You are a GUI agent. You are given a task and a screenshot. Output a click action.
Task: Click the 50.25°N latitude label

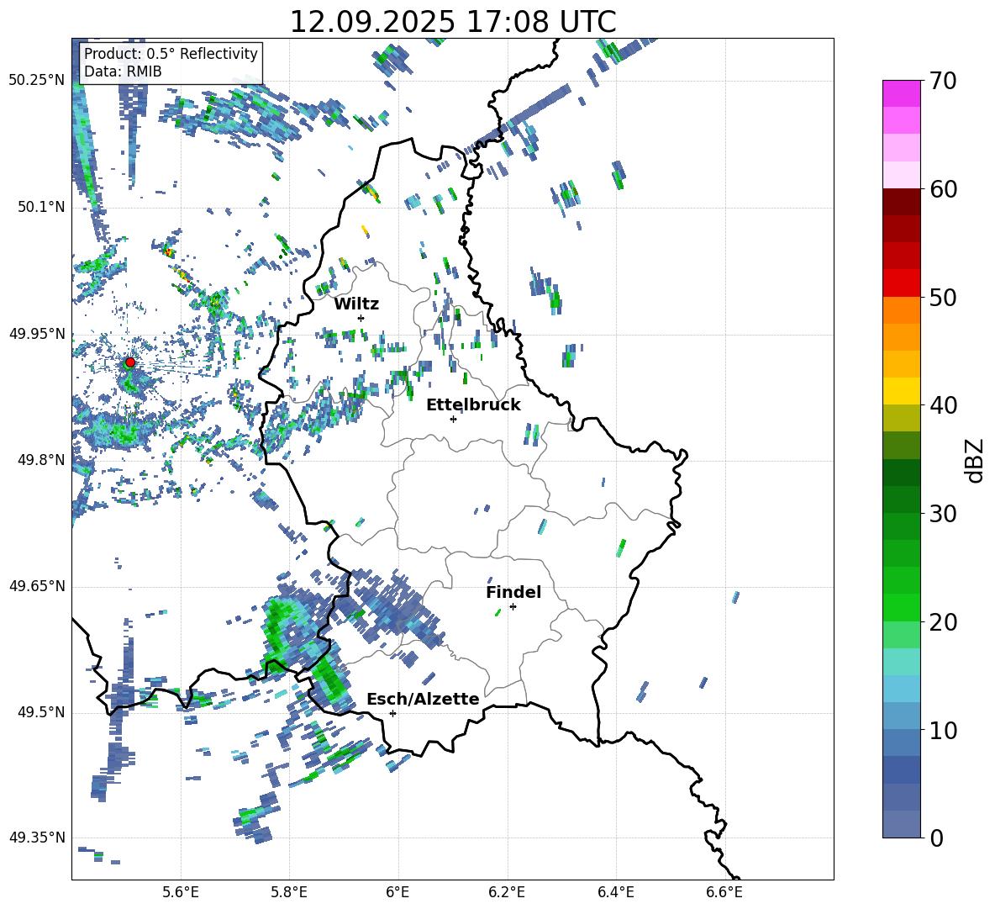(37, 81)
